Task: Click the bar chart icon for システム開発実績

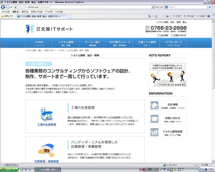Action: click(x=154, y=132)
